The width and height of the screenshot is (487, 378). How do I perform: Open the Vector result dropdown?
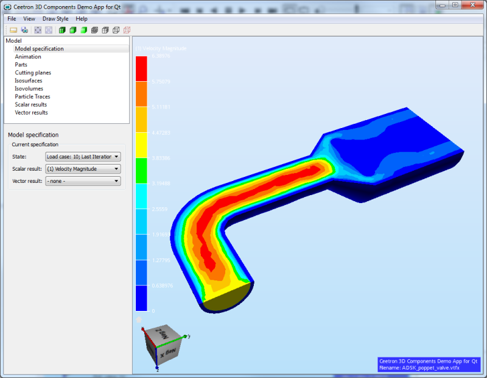pyautogui.click(x=83, y=181)
